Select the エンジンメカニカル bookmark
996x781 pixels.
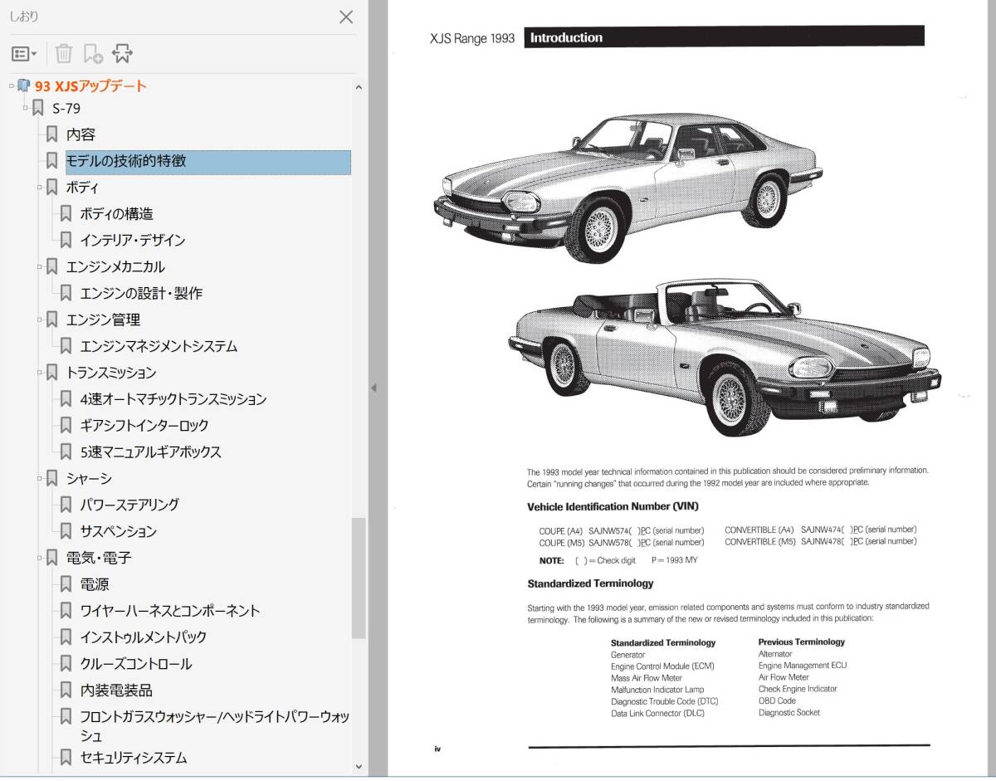pyautogui.click(x=115, y=266)
